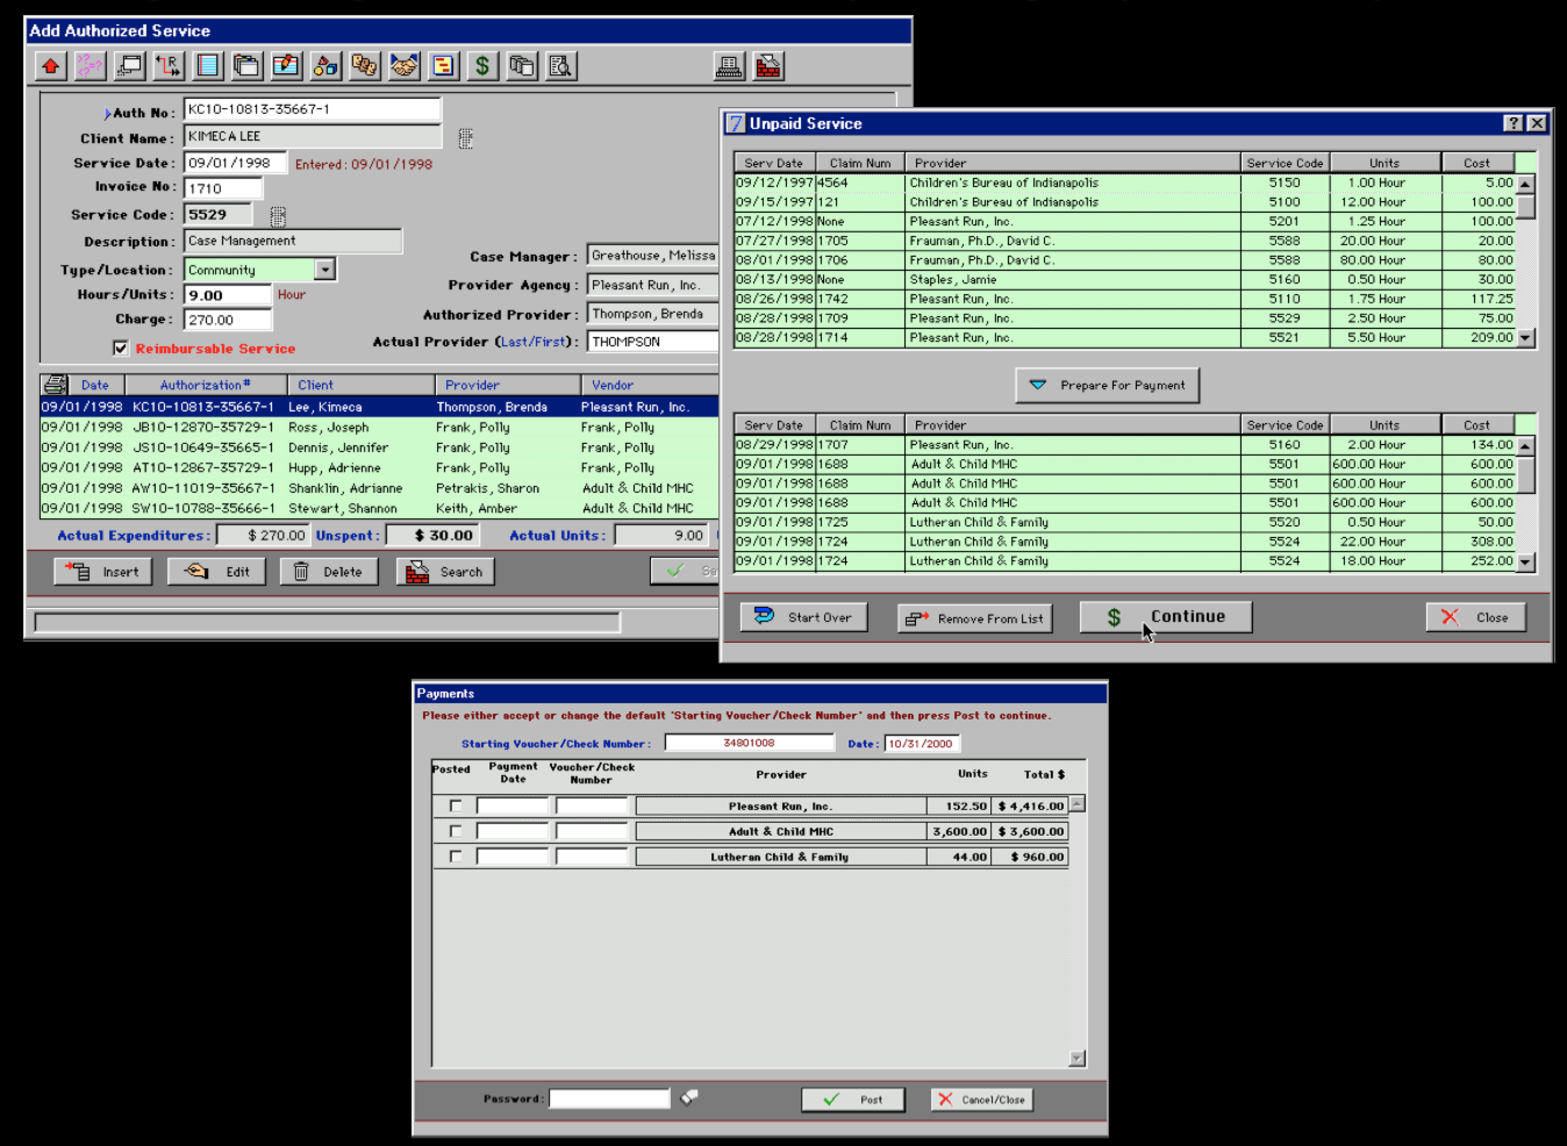Sort list by the Provider column header
The image size is (1567, 1146).
509,385
